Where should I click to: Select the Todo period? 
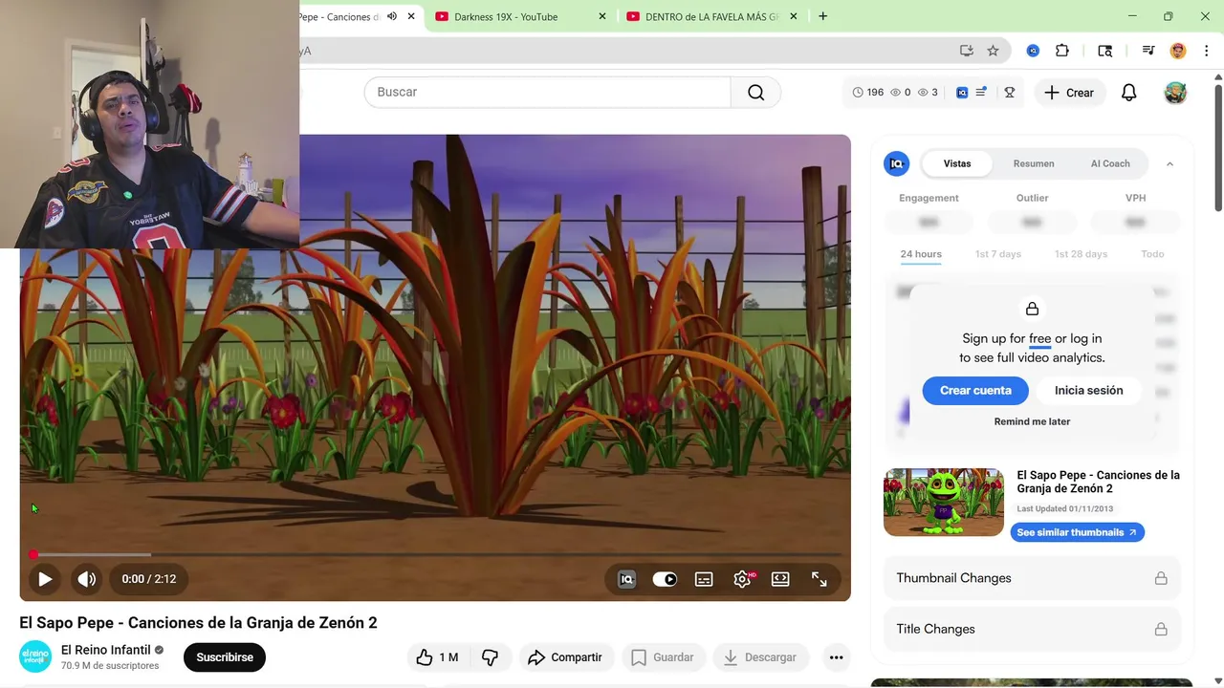tap(1152, 254)
